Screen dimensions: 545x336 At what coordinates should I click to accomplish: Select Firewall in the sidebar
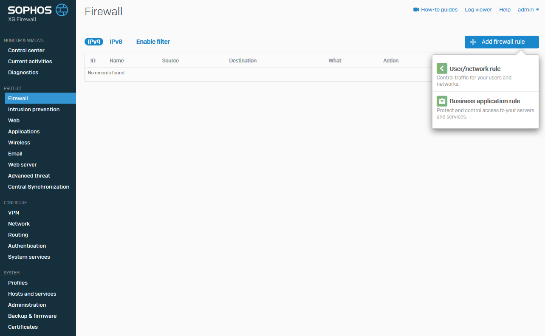(40, 98)
